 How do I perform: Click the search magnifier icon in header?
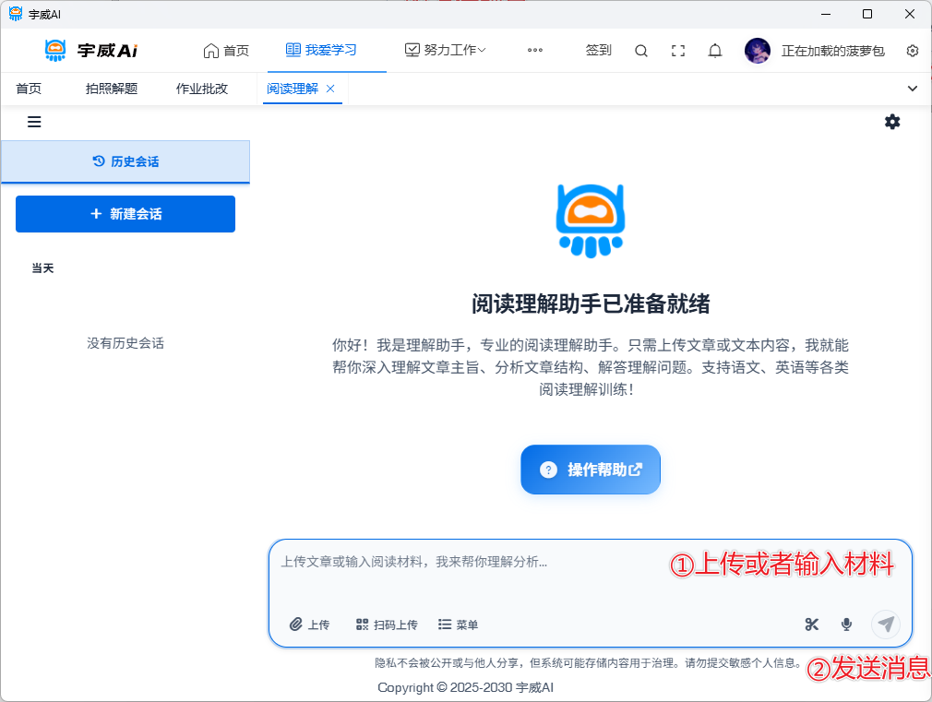tap(641, 51)
